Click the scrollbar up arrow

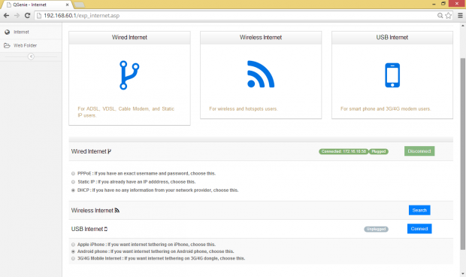463,26
